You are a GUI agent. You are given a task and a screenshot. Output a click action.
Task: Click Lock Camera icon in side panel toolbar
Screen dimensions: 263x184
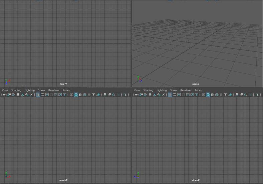pos(141,95)
